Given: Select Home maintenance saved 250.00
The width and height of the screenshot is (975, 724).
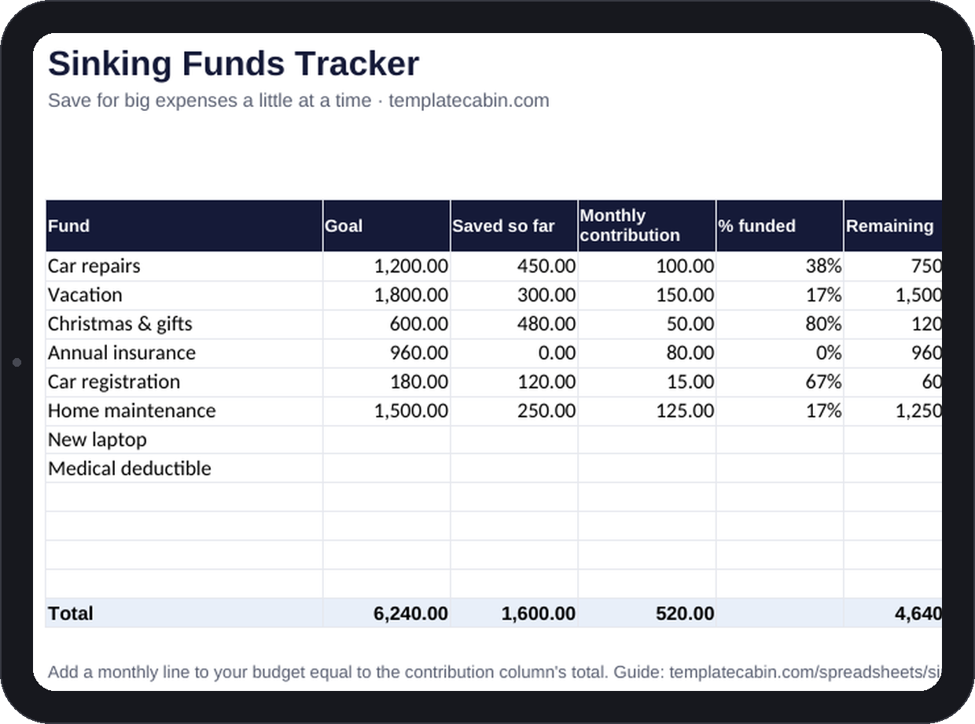Looking at the screenshot, I should [x=514, y=411].
